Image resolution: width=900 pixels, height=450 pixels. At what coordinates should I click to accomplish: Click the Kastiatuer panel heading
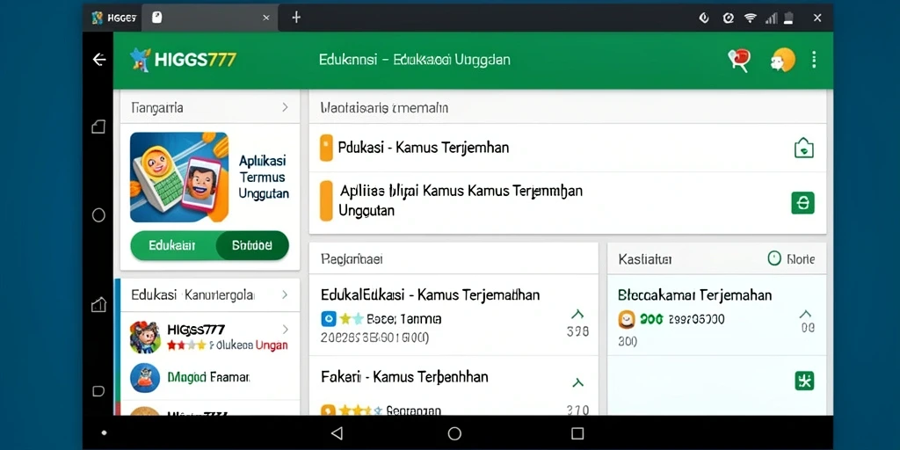click(x=645, y=259)
